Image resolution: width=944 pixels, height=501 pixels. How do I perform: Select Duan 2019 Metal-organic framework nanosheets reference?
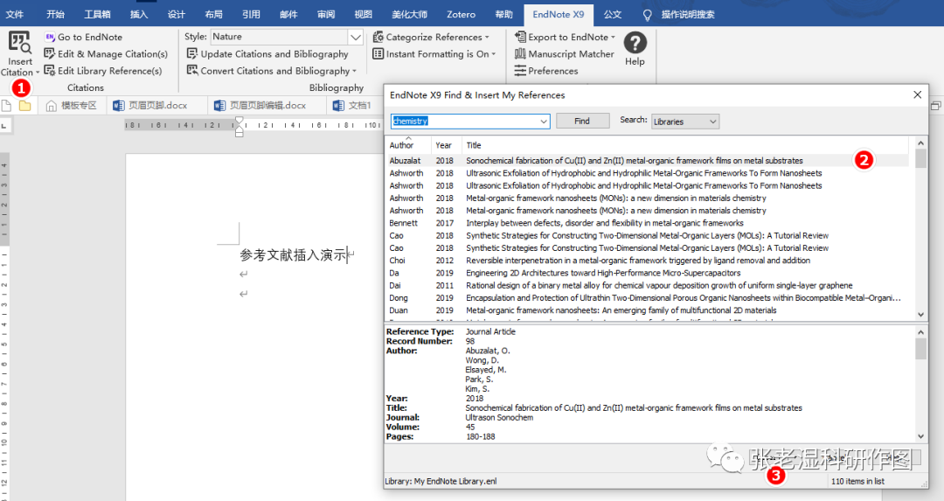tap(647, 310)
